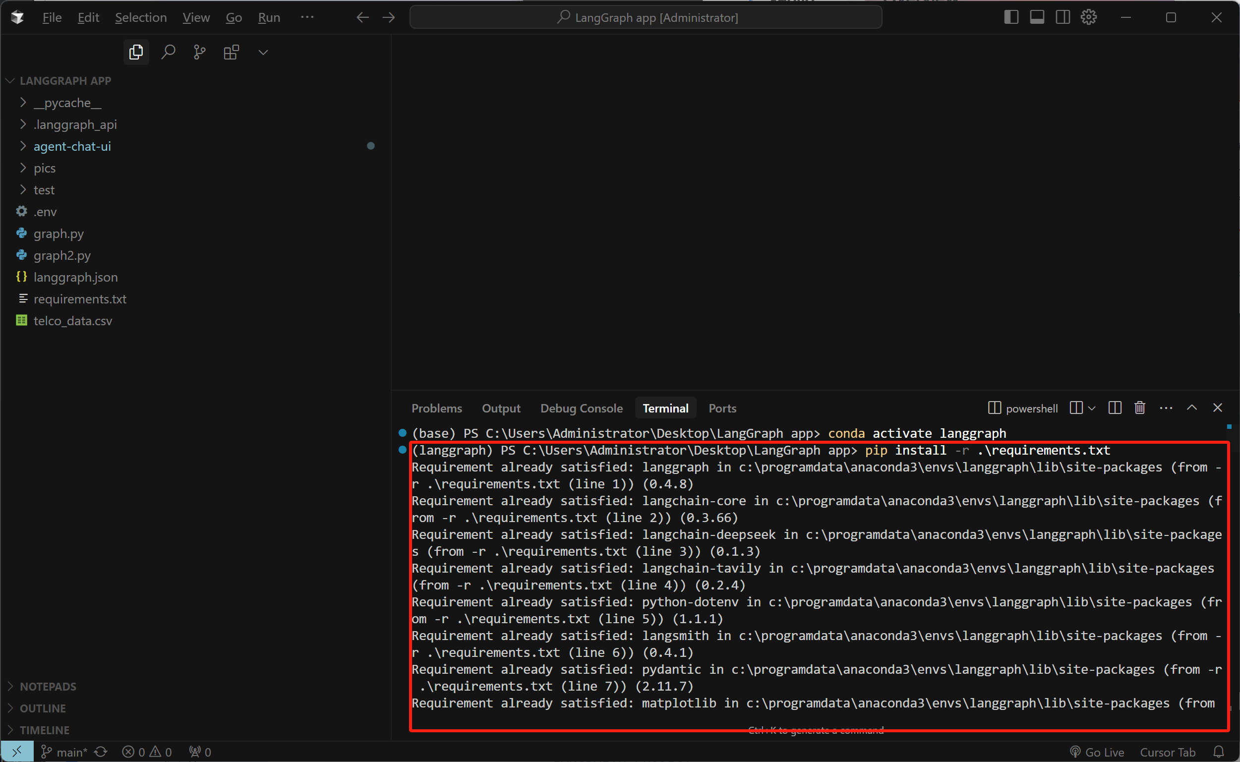1240x762 pixels.
Task: Kill terminal with the trash icon
Action: 1140,408
